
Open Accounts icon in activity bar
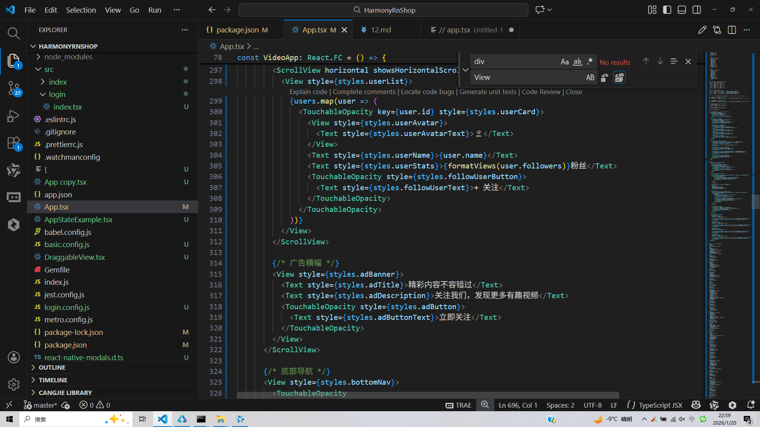[x=13, y=357]
